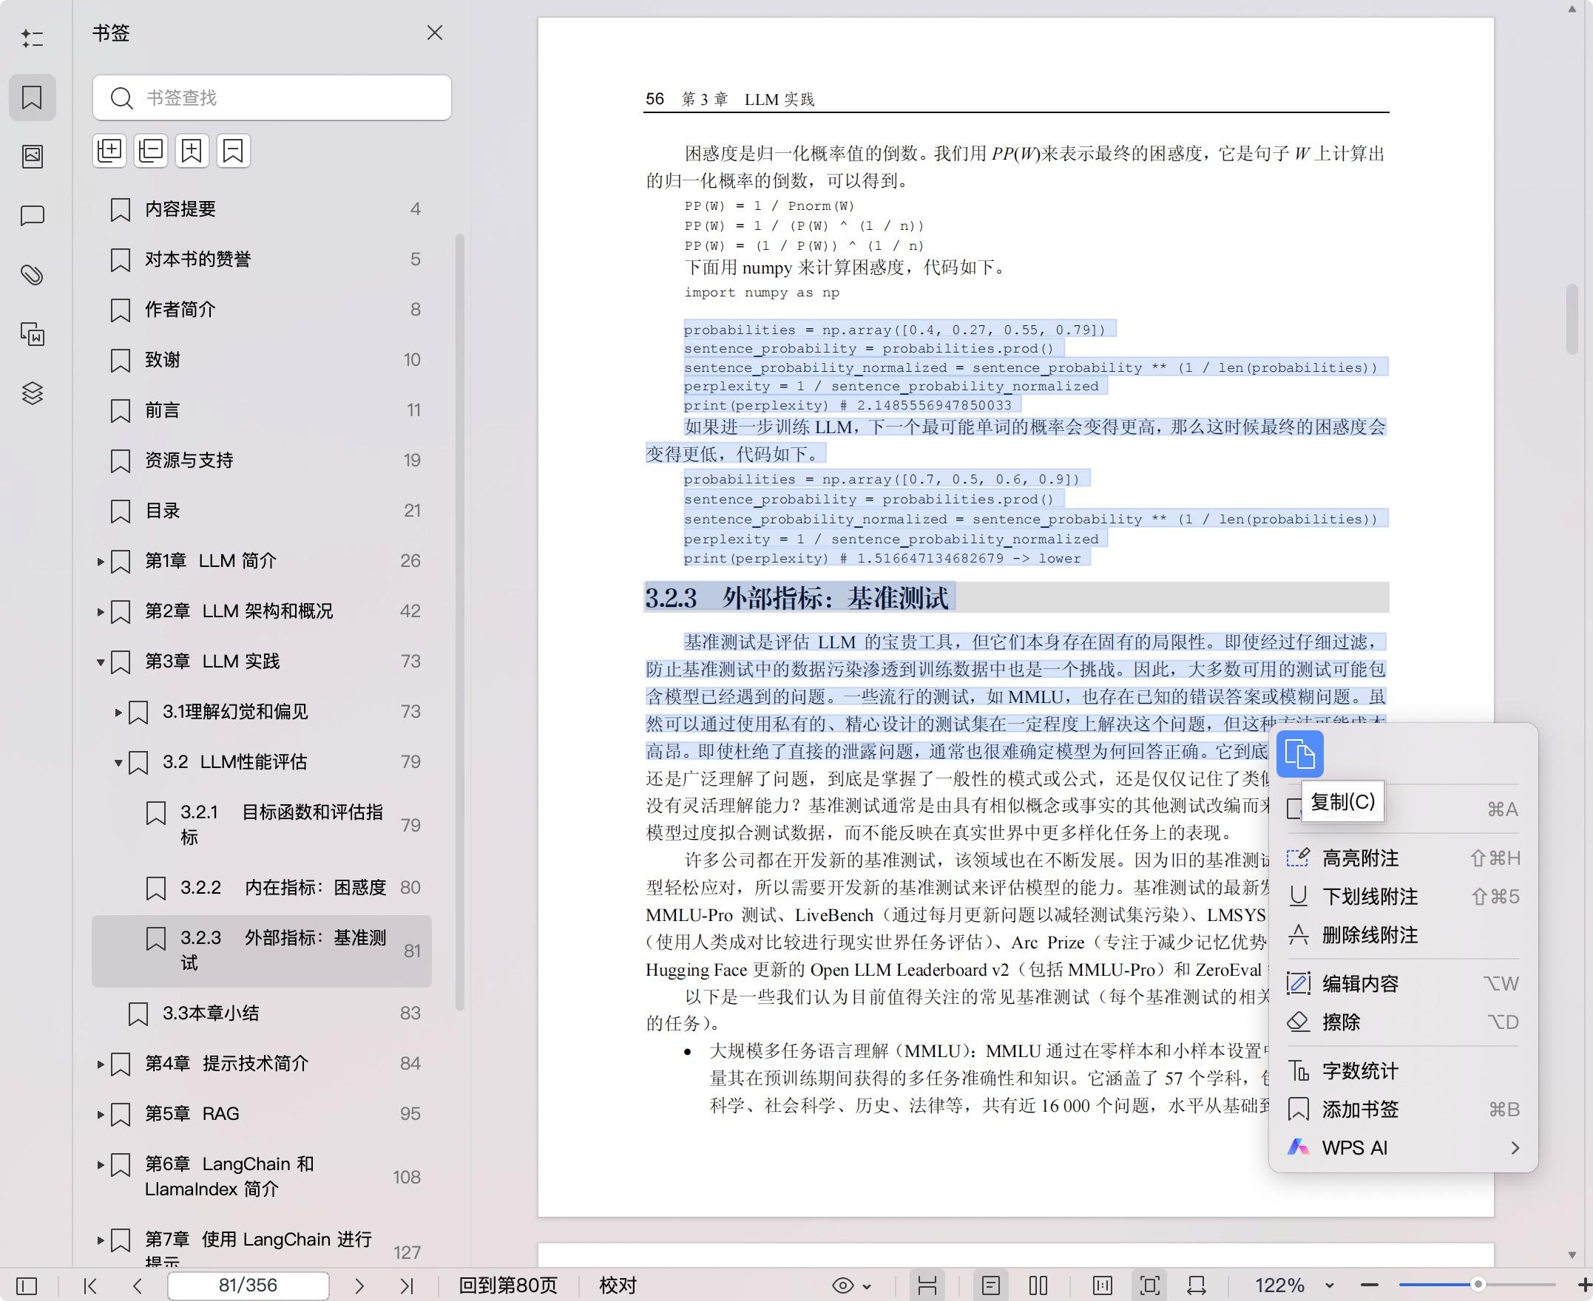Screen dimensions: 1593x1301
Task: Choose 擦除 from context menu
Action: [x=1403, y=1022]
